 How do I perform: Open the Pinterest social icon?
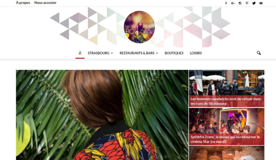tap(247, 3)
